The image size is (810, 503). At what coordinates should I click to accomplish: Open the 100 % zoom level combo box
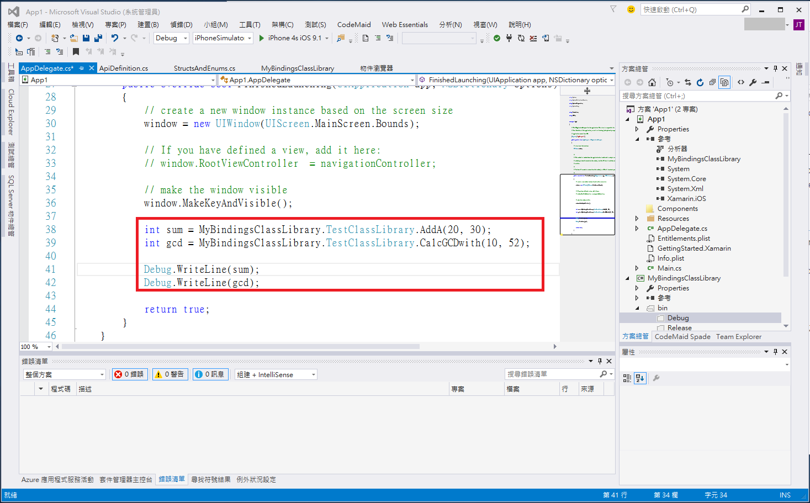coord(36,347)
